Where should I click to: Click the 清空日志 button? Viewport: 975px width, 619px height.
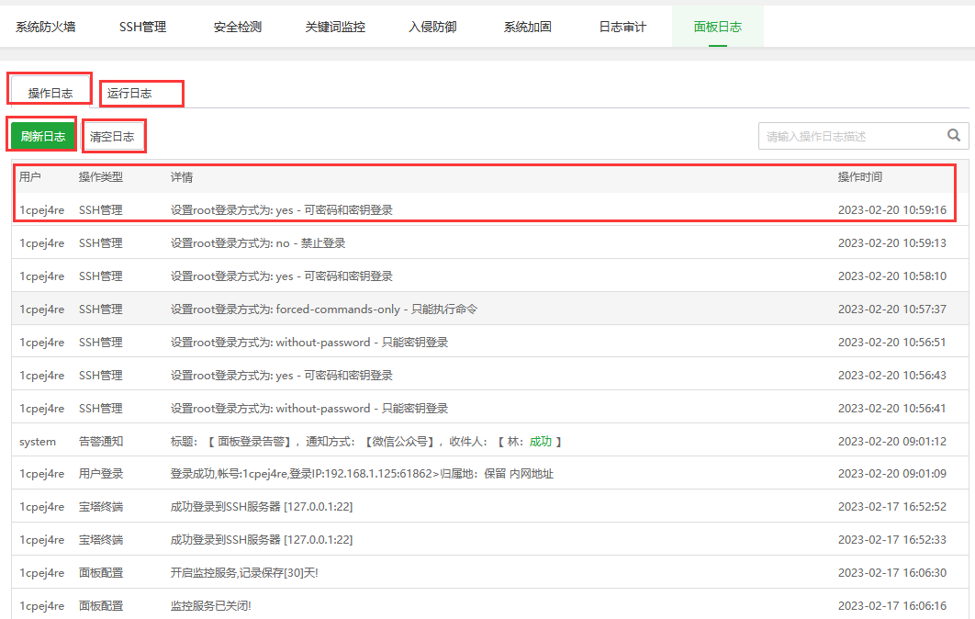(x=112, y=137)
